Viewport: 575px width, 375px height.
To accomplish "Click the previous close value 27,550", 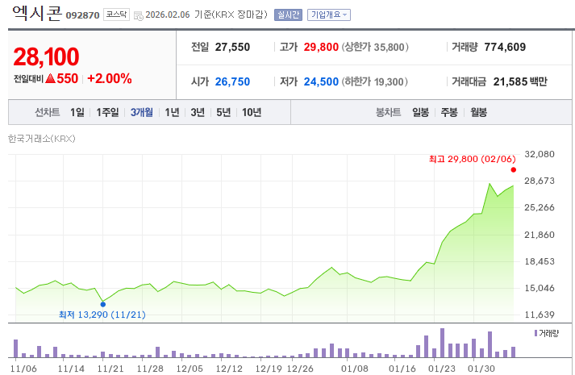I will pyautogui.click(x=232, y=47).
